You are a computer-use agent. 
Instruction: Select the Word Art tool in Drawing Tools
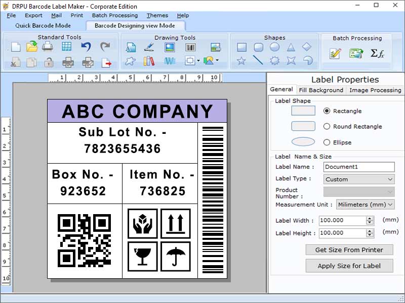pyautogui.click(x=169, y=62)
